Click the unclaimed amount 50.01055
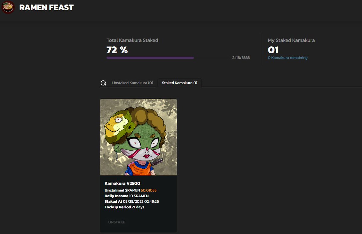362x234 pixels. coord(148,190)
